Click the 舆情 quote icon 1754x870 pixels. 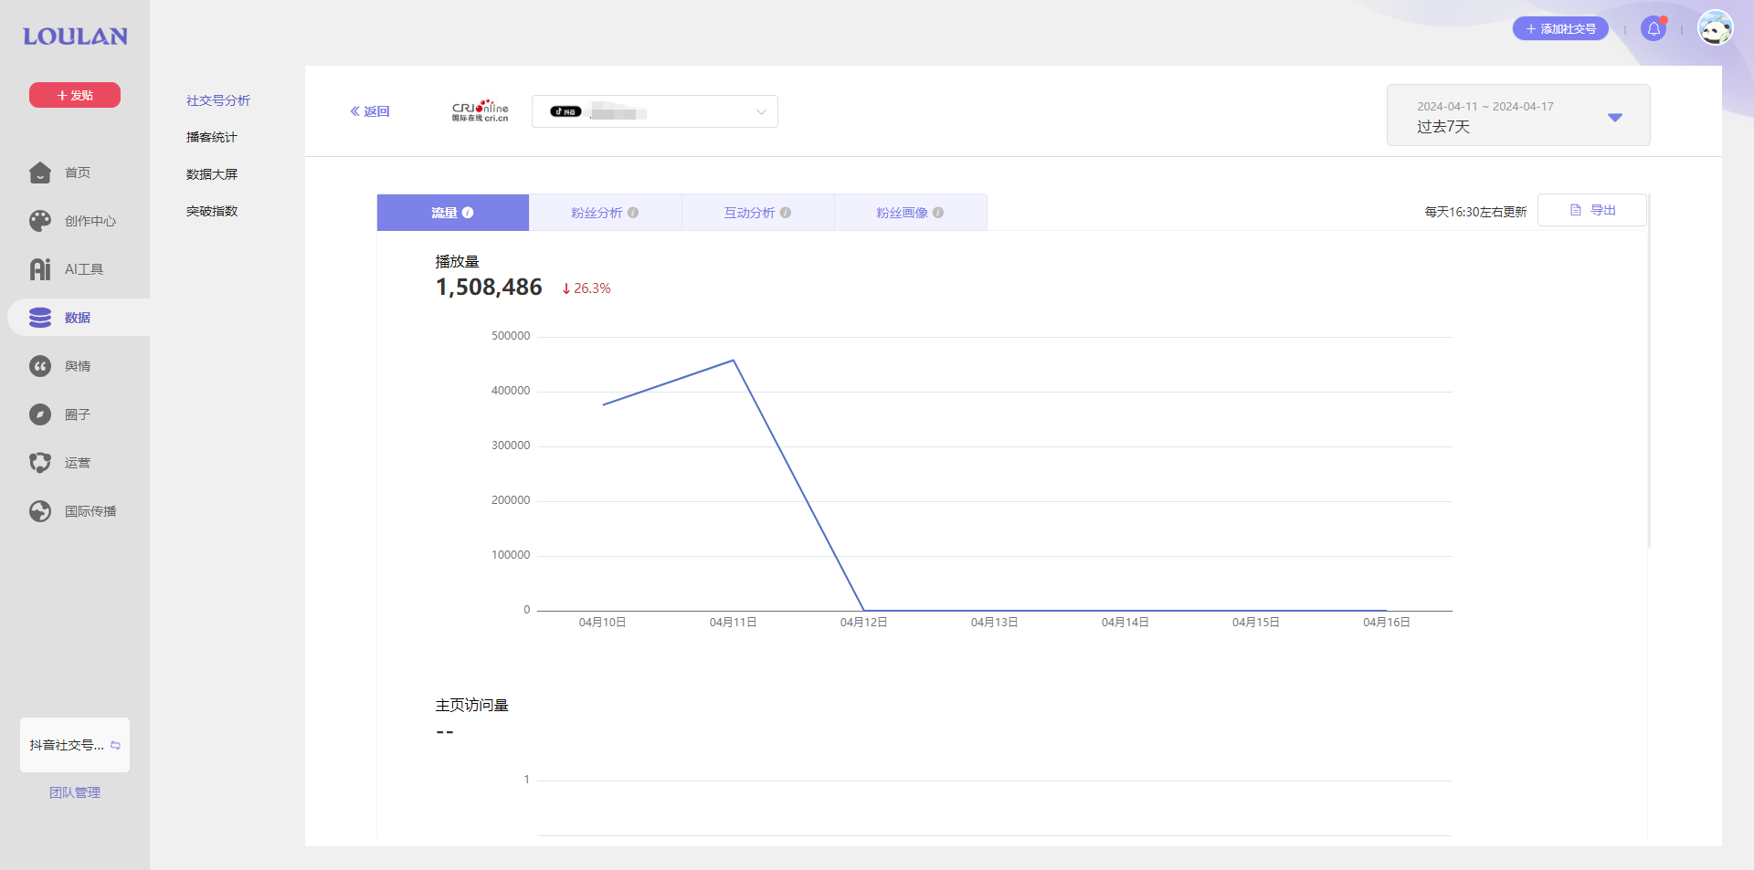click(x=40, y=366)
